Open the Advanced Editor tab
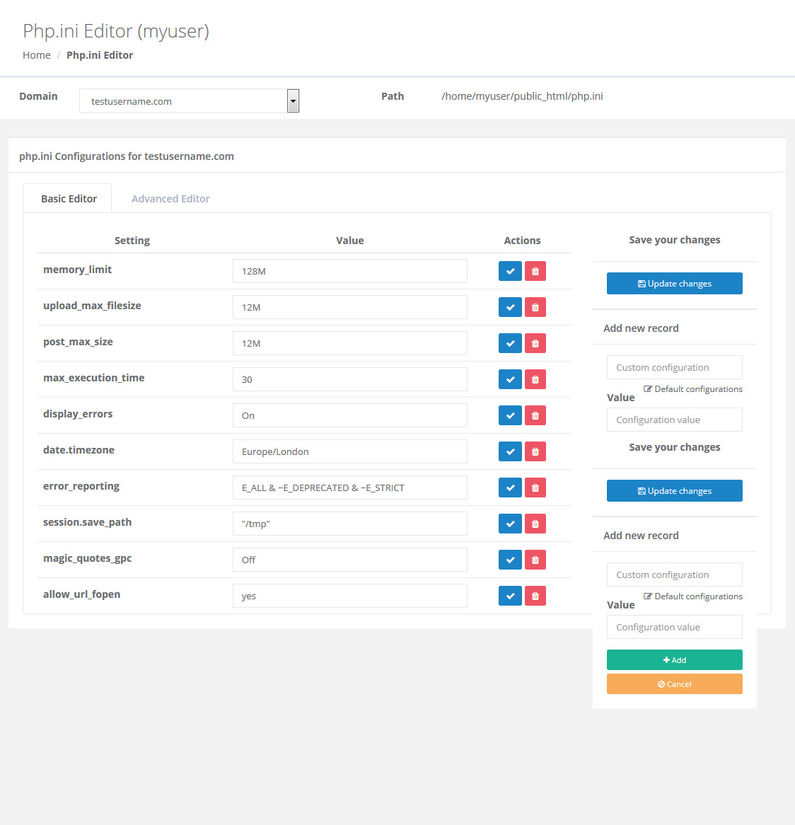 tap(170, 199)
